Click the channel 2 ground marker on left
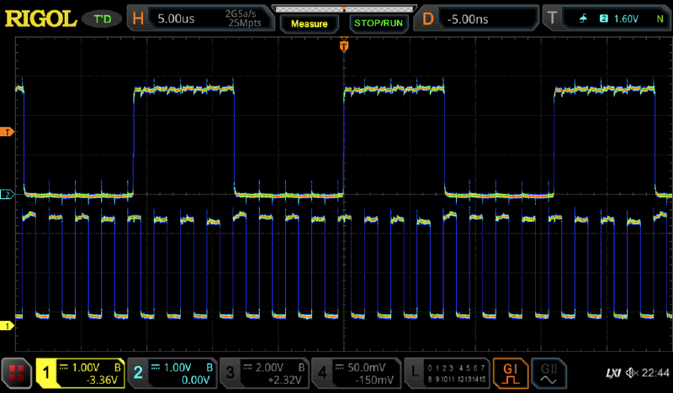Image resolution: width=673 pixels, height=393 pixels. [6, 195]
